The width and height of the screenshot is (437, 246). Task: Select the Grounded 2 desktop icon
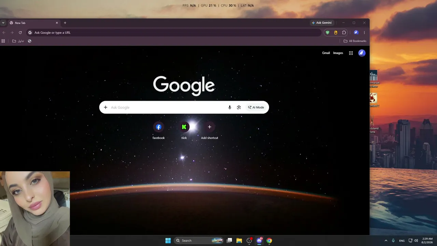point(374,100)
